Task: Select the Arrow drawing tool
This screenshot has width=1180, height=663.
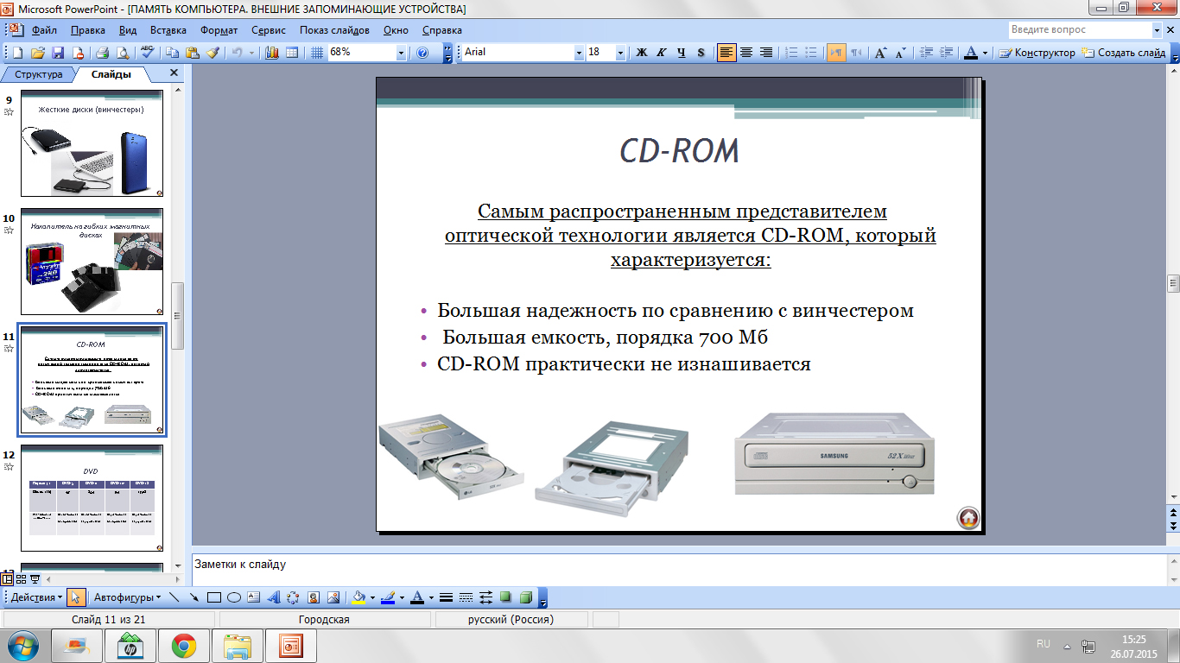Action: [194, 597]
